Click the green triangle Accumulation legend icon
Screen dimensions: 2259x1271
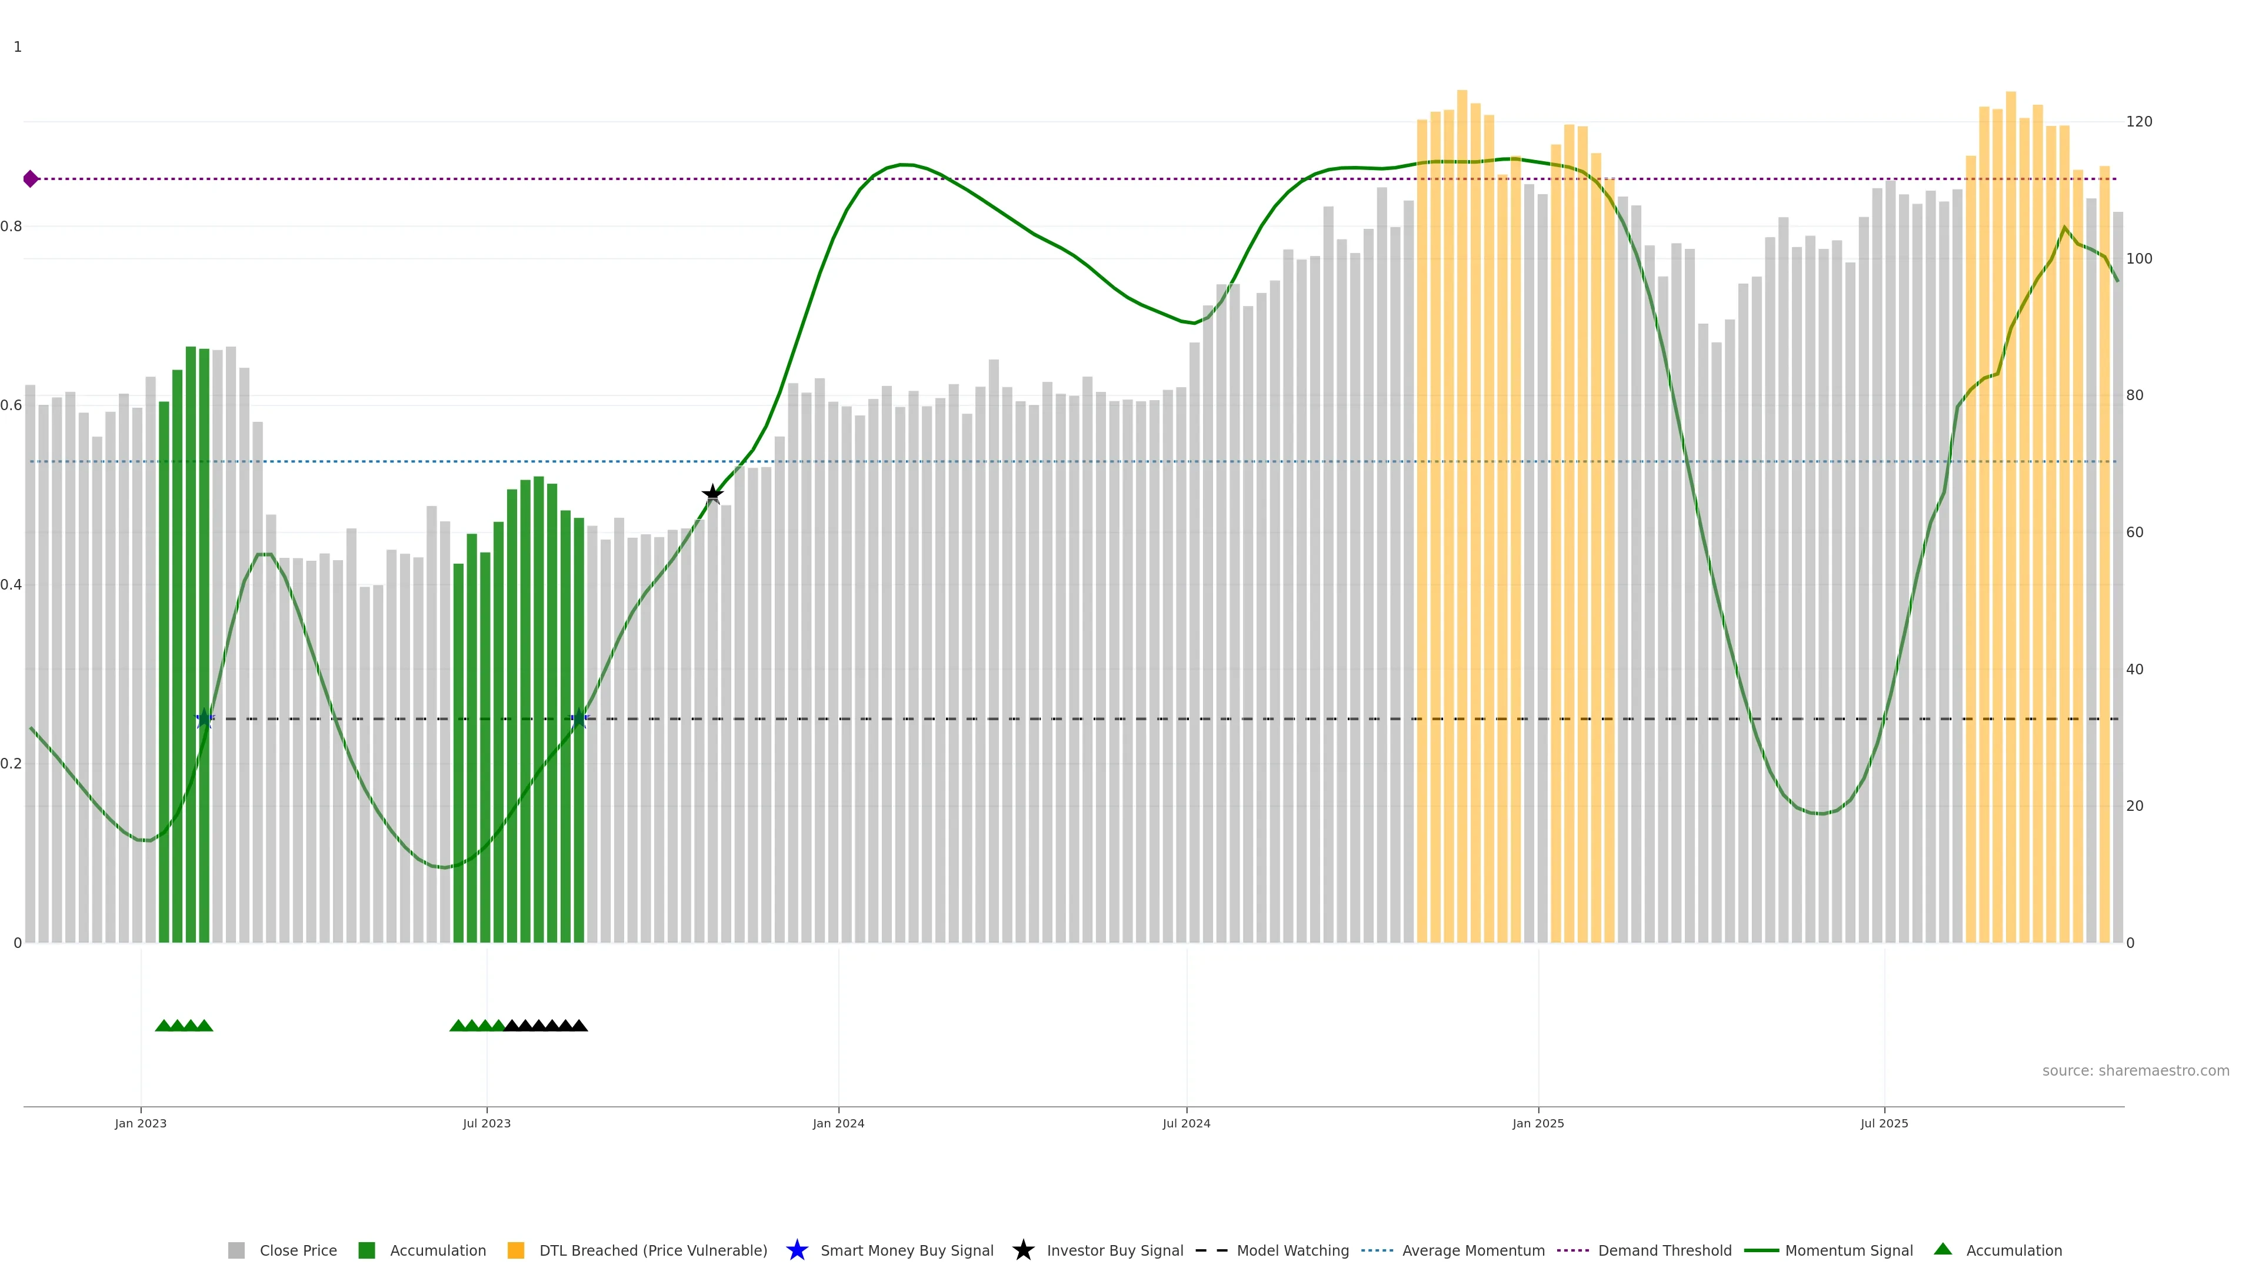pos(1943,1249)
